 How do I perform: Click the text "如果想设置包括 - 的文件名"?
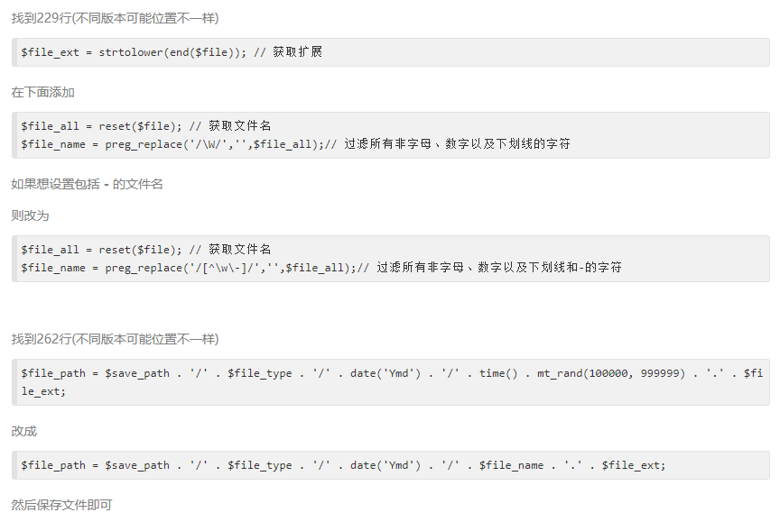tap(87, 184)
